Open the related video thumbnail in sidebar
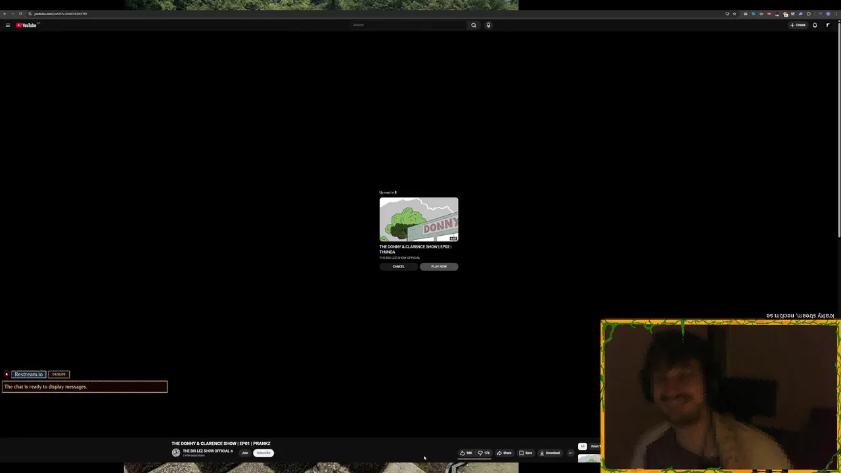The width and height of the screenshot is (841, 473). pos(589,459)
